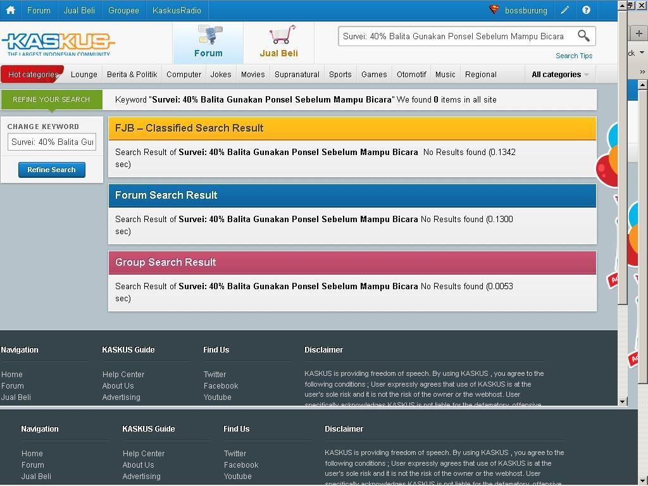Click Jual Beli in upper footer Navigation

coord(16,397)
